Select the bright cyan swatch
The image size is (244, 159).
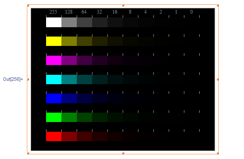coord(54,79)
